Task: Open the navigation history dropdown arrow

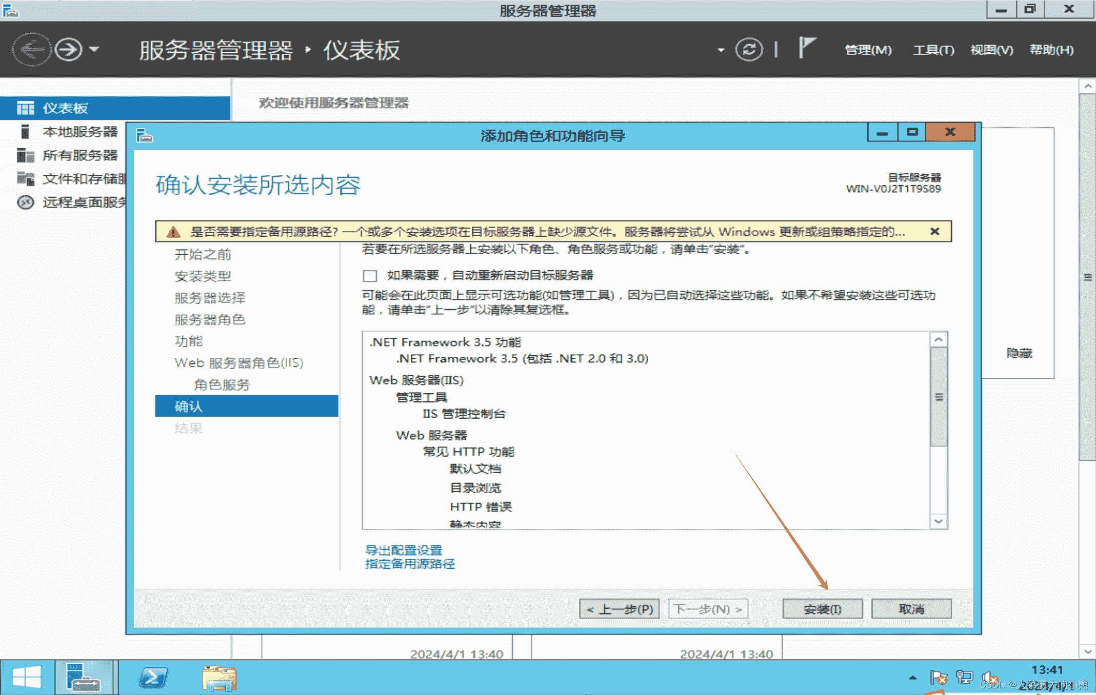Action: tap(94, 49)
